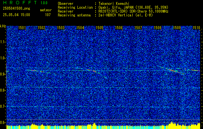Click the 1504 time marker
Screen dimensions: 203x129
pyautogui.click(x=80, y=28)
